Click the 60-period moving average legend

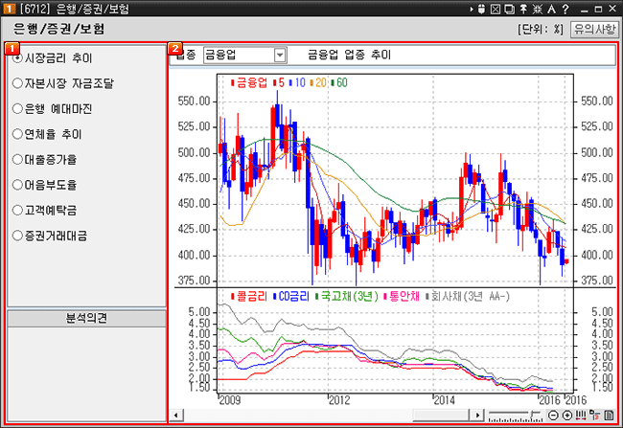339,82
